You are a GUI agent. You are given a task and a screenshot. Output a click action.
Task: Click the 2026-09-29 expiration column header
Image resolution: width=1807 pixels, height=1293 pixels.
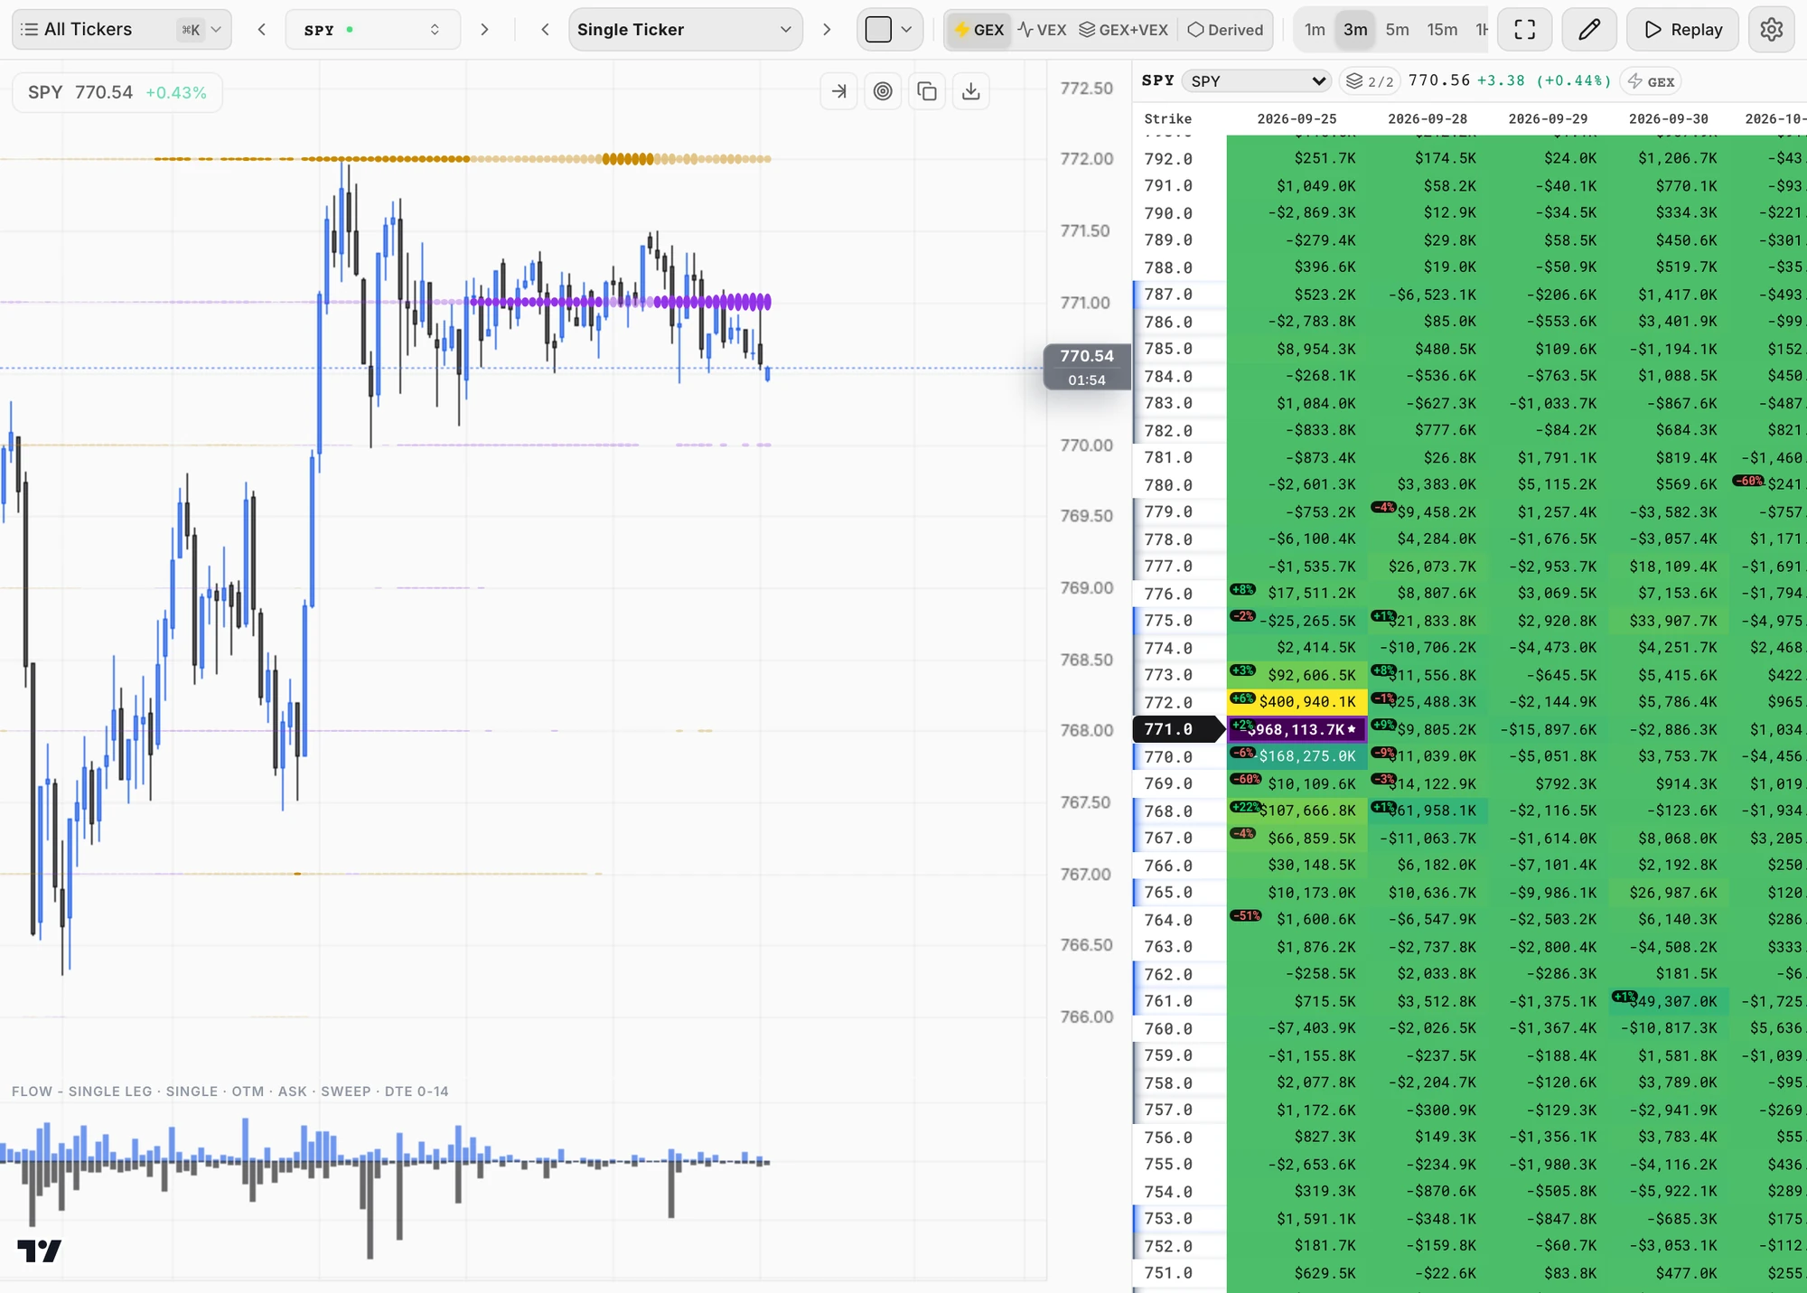click(1548, 118)
